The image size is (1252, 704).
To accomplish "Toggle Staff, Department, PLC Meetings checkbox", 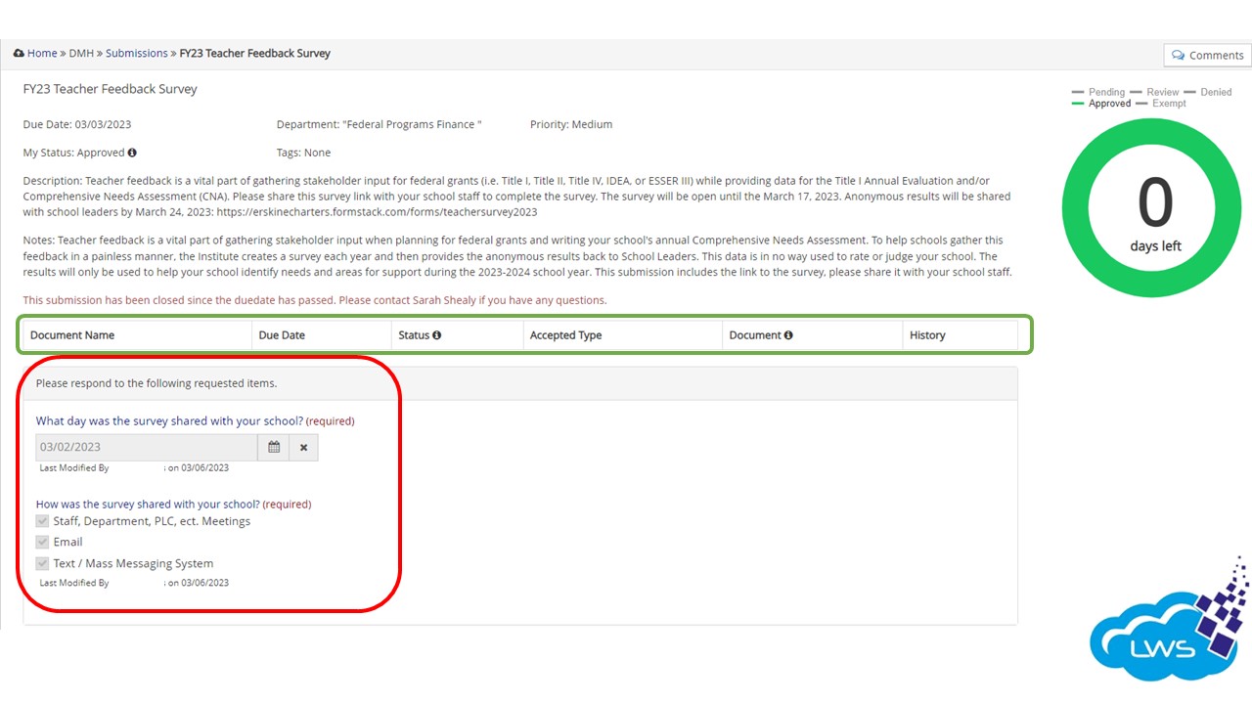I will (x=42, y=521).
